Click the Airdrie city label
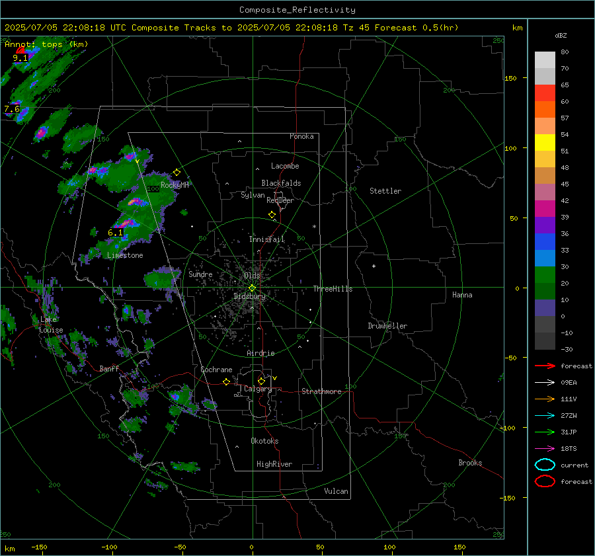The image size is (595, 556). pyautogui.click(x=260, y=353)
